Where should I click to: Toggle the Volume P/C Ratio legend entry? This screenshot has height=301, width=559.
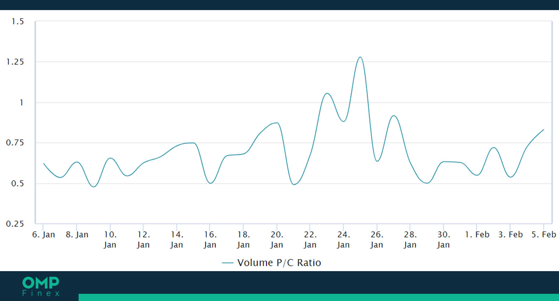pyautogui.click(x=272, y=262)
